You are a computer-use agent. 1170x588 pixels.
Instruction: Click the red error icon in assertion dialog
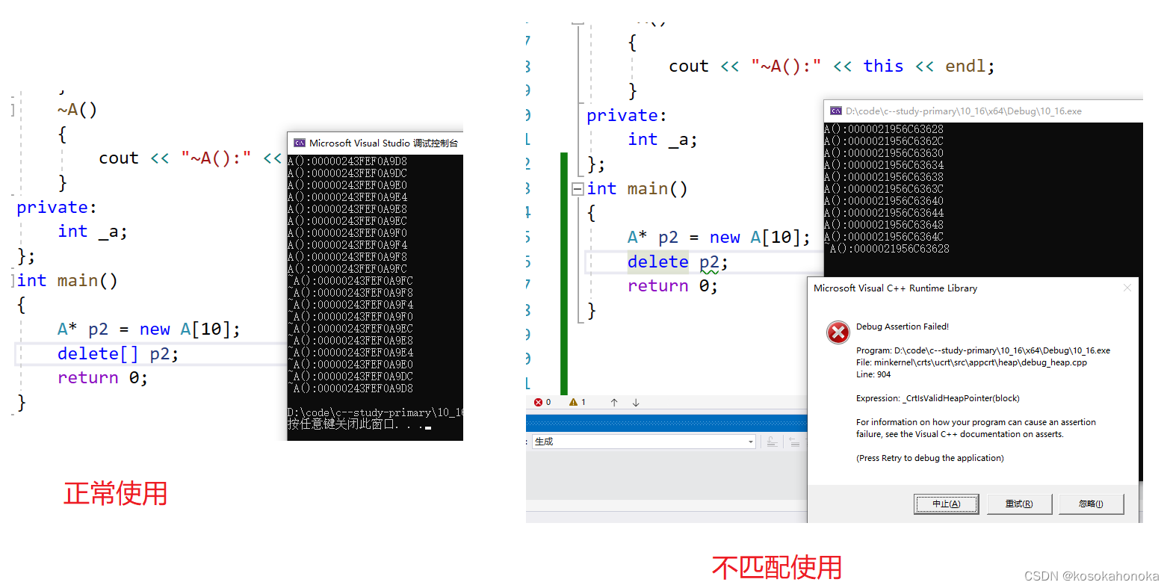click(x=838, y=332)
